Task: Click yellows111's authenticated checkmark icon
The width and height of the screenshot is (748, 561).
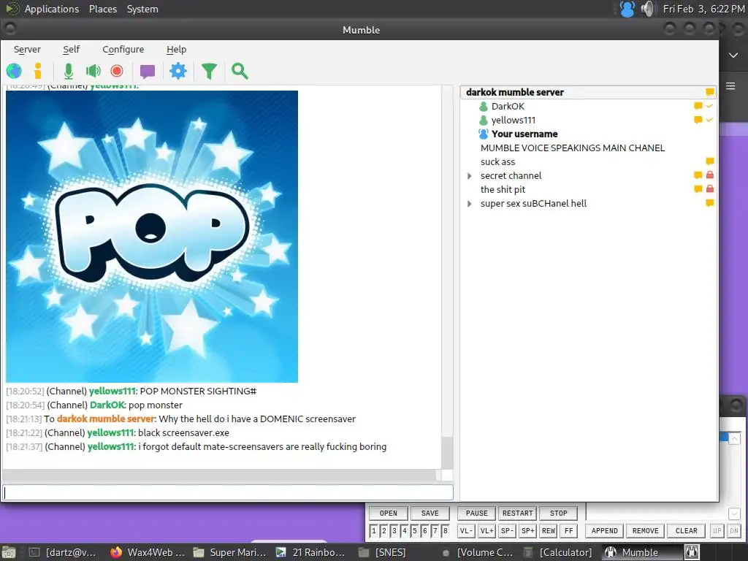Action: click(x=709, y=120)
